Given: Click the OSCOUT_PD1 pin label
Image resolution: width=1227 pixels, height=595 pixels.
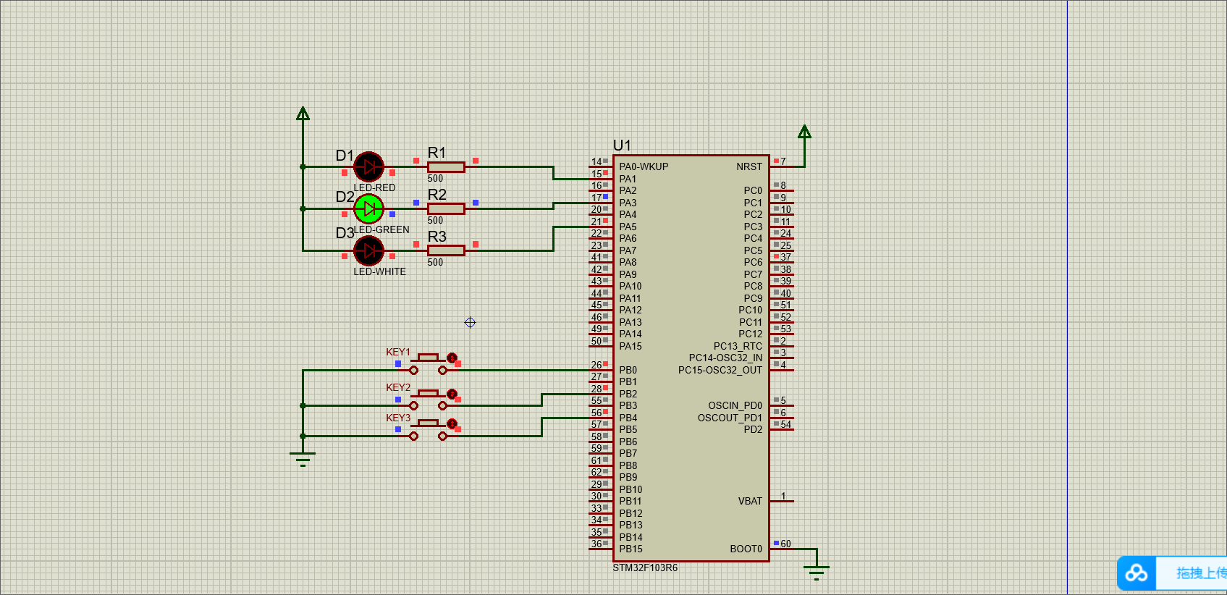Looking at the screenshot, I should 730,418.
